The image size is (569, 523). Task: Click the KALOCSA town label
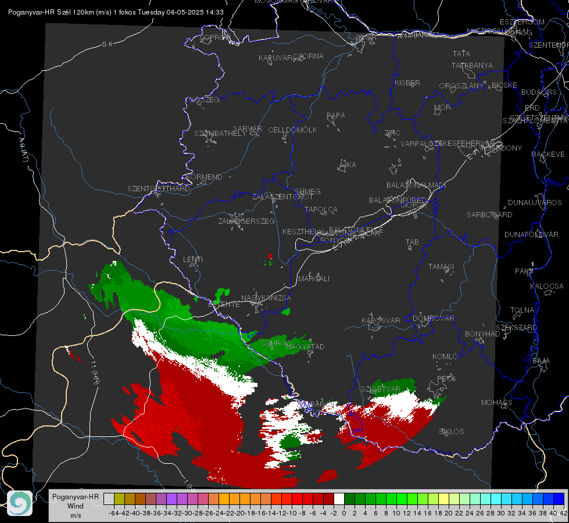547,286
